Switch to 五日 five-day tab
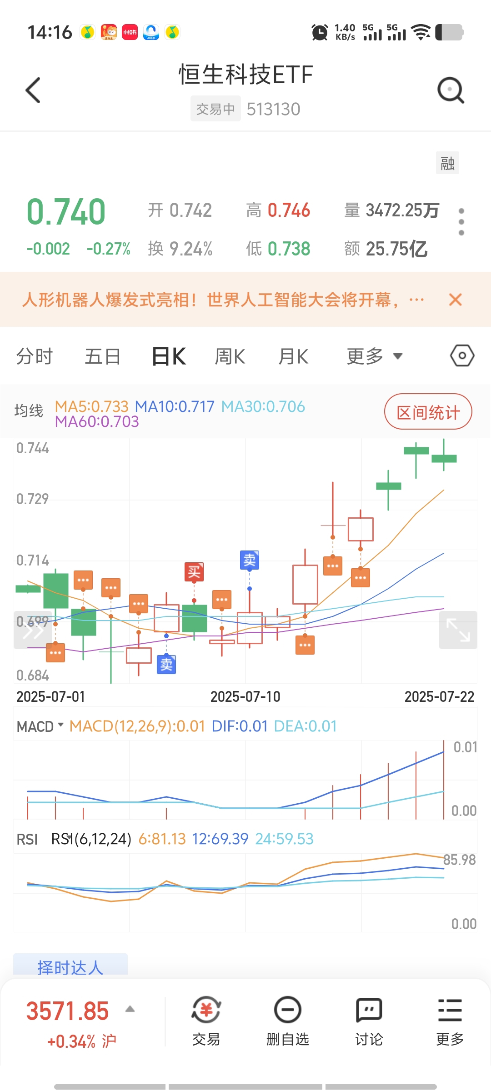 point(103,356)
